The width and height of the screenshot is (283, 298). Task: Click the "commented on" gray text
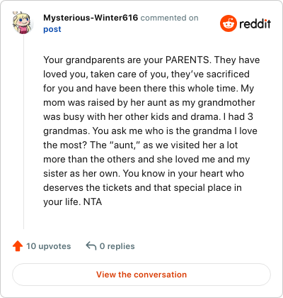click(x=170, y=18)
